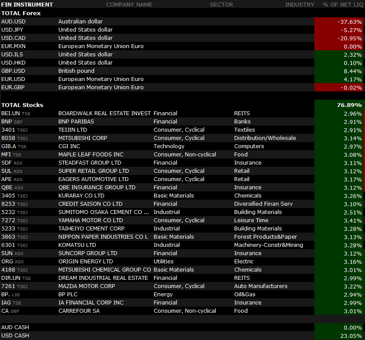Click the INDUSTRY column header
Screen dimensions: 365x340
300,5
